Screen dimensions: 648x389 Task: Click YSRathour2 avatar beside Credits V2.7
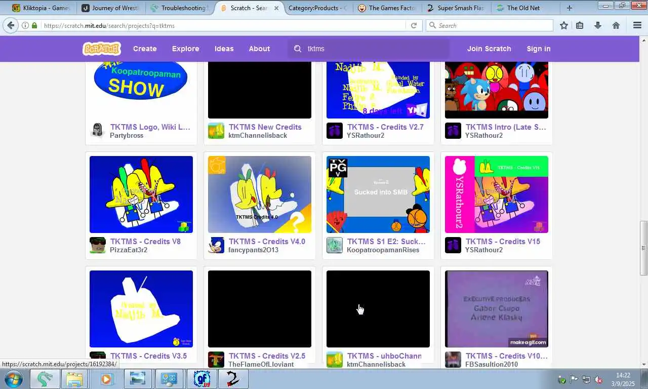(335, 131)
